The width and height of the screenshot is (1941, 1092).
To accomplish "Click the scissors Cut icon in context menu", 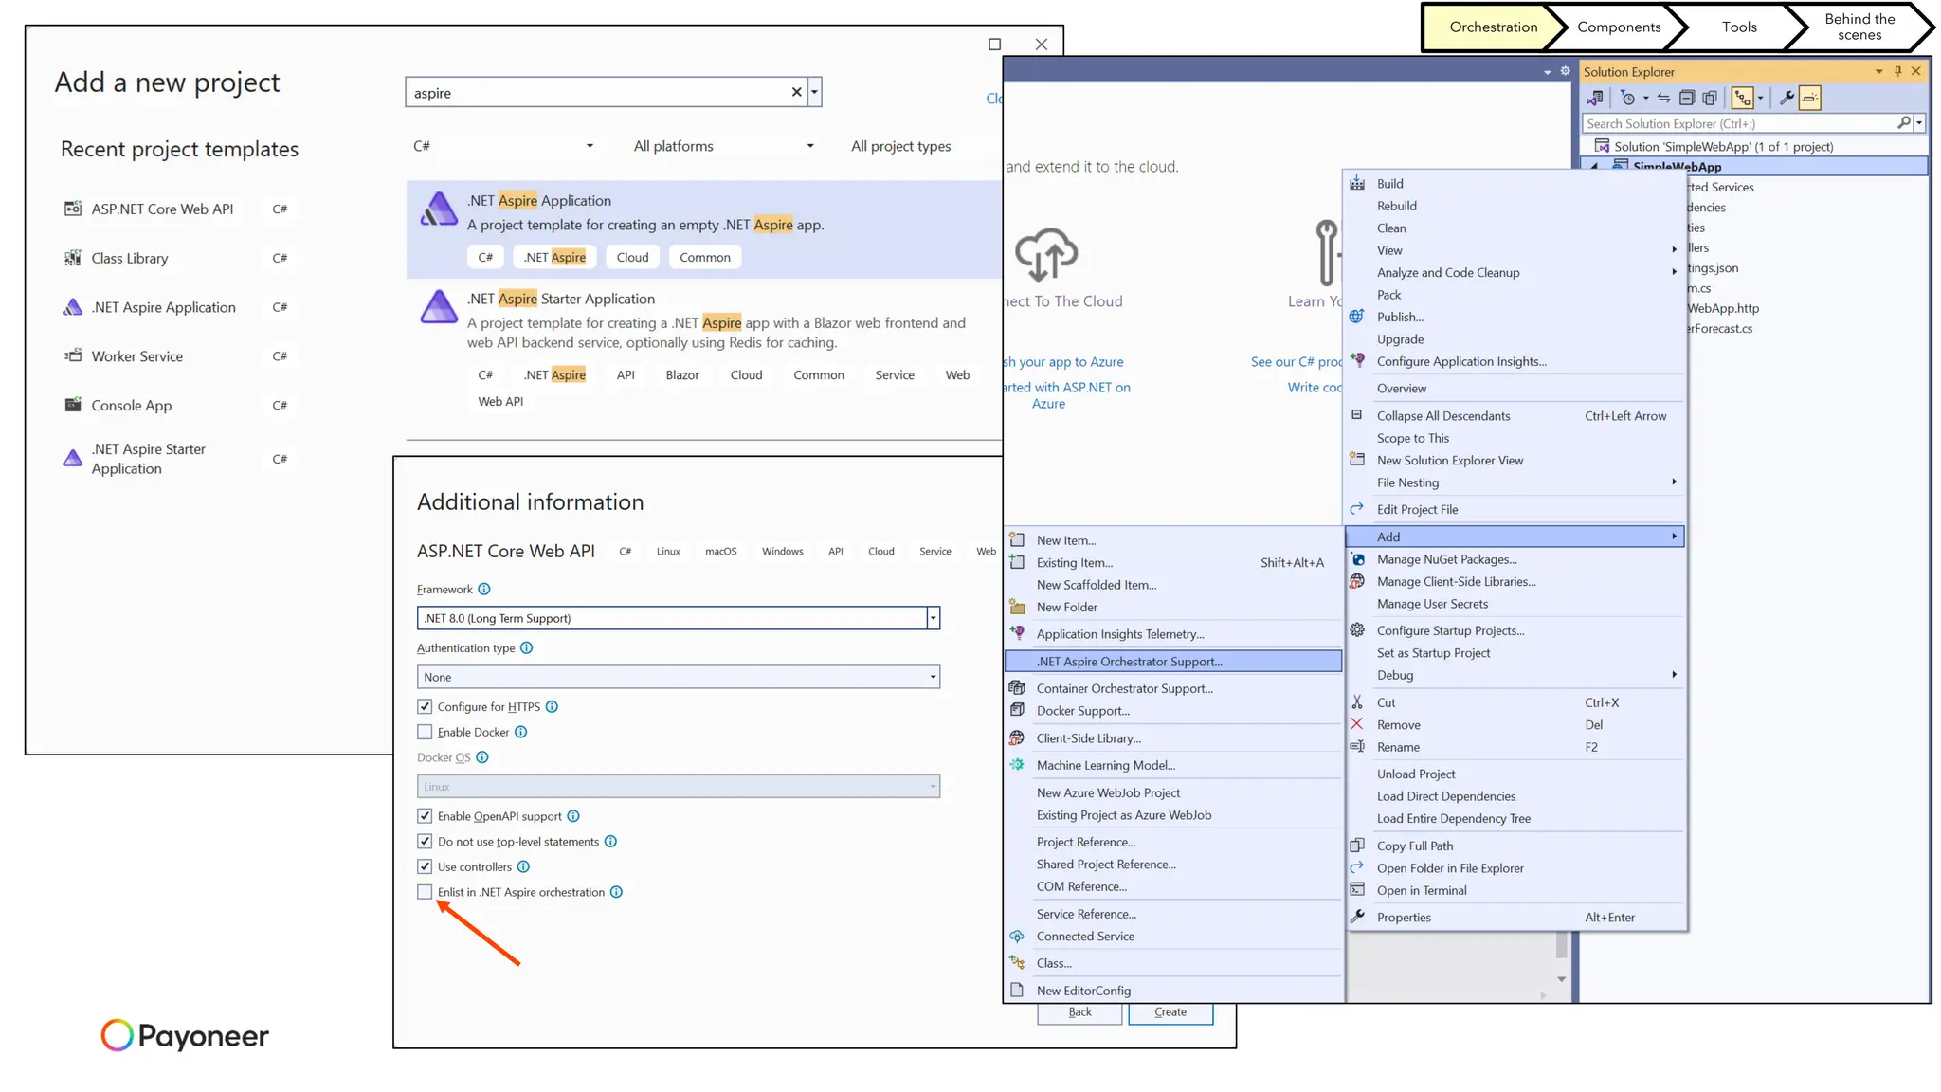I will pyautogui.click(x=1357, y=702).
